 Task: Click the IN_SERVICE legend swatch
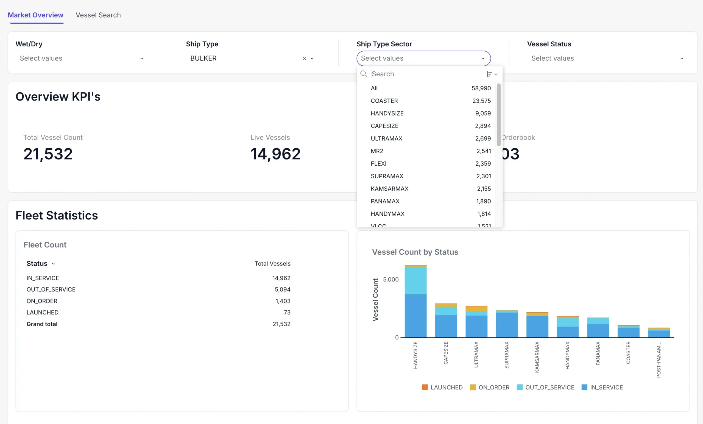point(584,387)
